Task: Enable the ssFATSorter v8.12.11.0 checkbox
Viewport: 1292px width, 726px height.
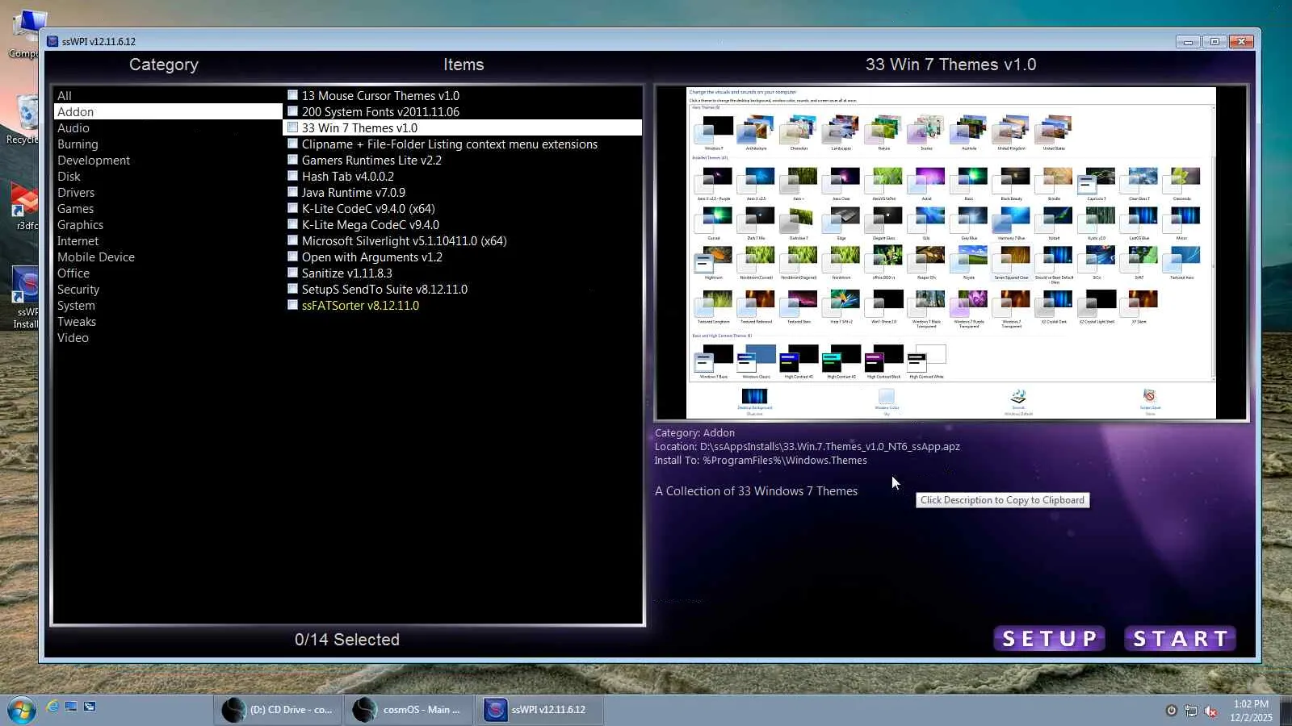Action: coord(292,305)
